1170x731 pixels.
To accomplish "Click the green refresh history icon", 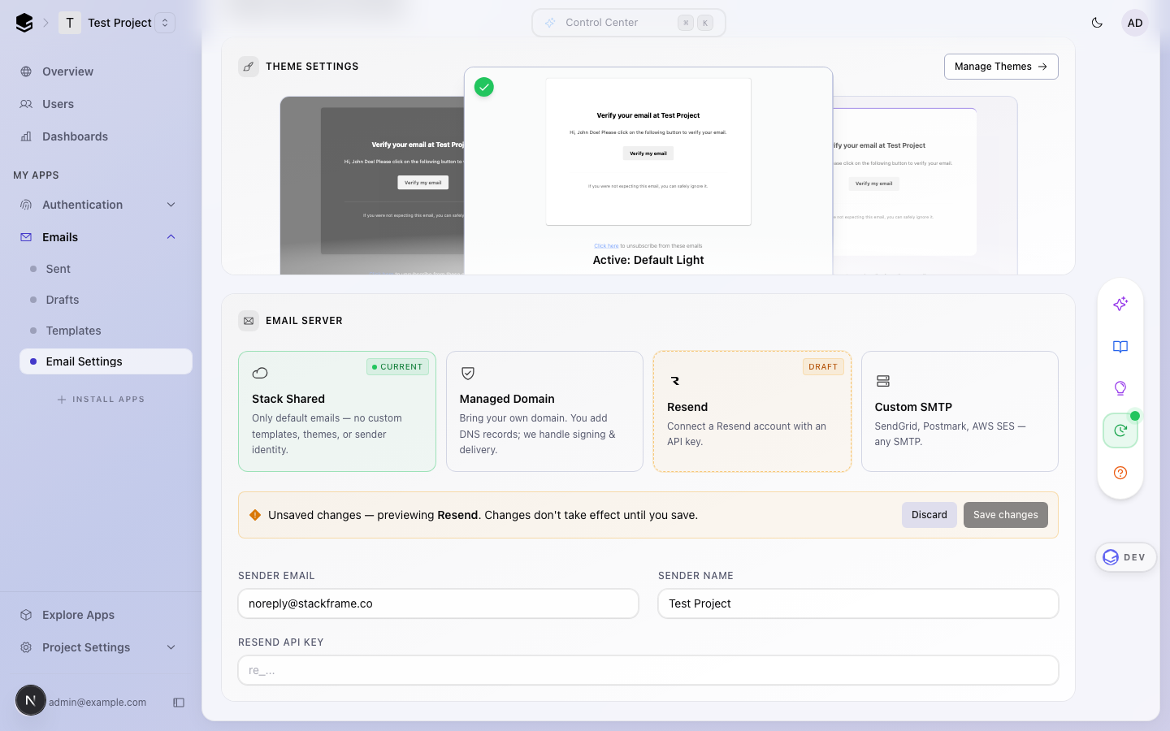I will [x=1120, y=430].
